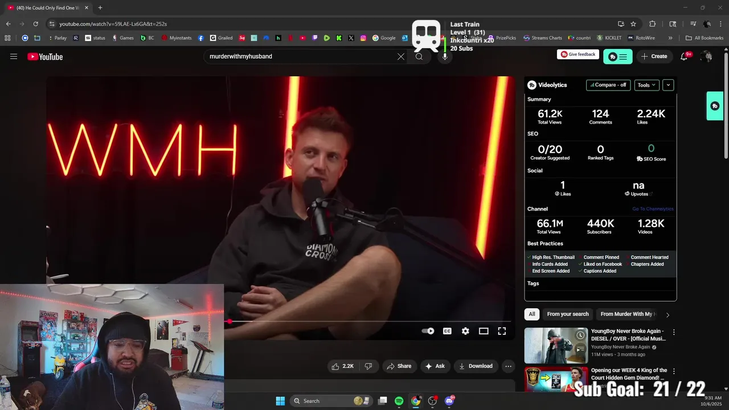Open YoungBoy DIESEL video thumbnail

(x=556, y=346)
